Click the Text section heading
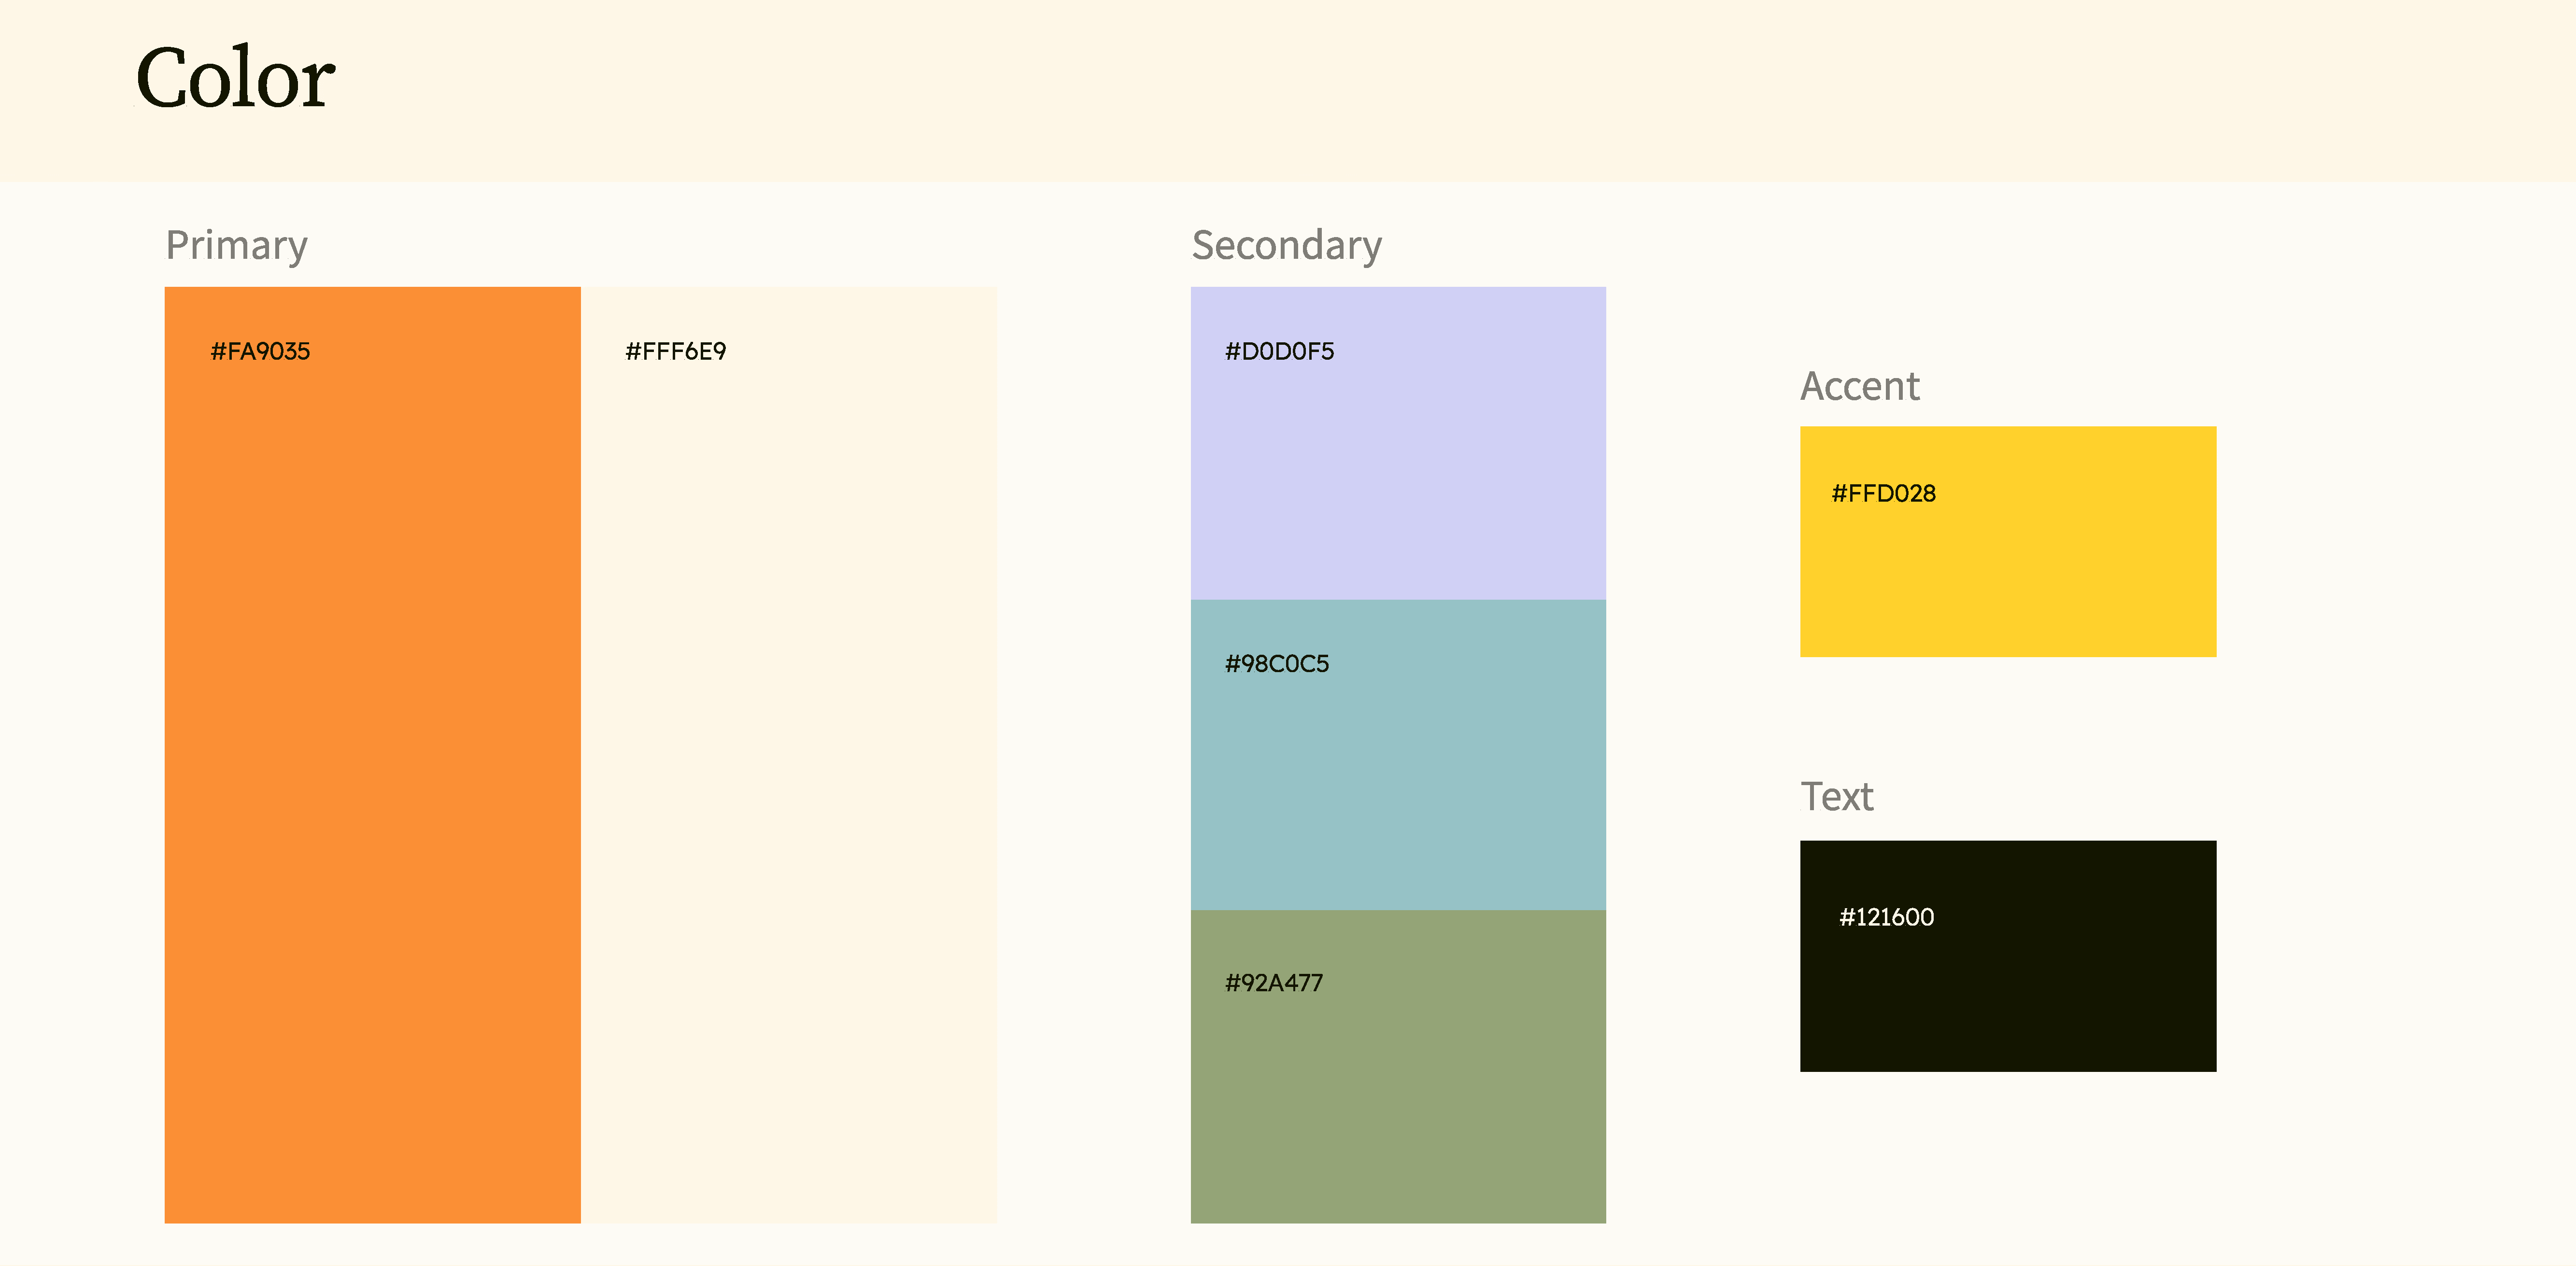Viewport: 2576px width, 1266px height. pyautogui.click(x=1837, y=797)
